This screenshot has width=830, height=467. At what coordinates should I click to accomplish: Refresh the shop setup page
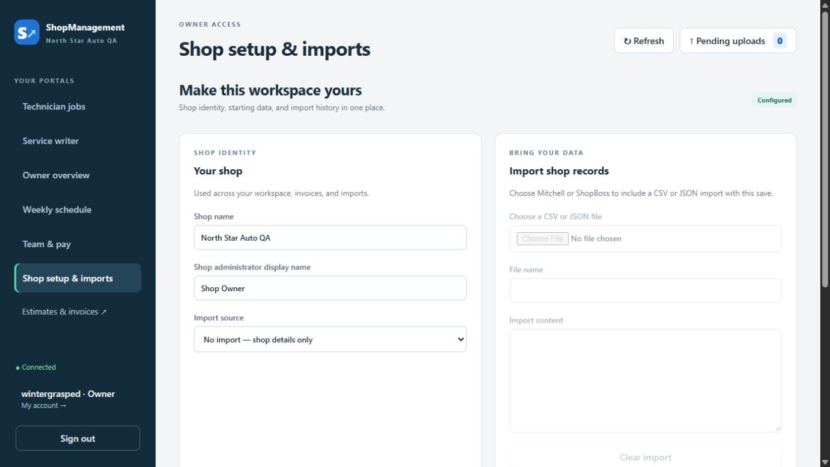point(644,41)
